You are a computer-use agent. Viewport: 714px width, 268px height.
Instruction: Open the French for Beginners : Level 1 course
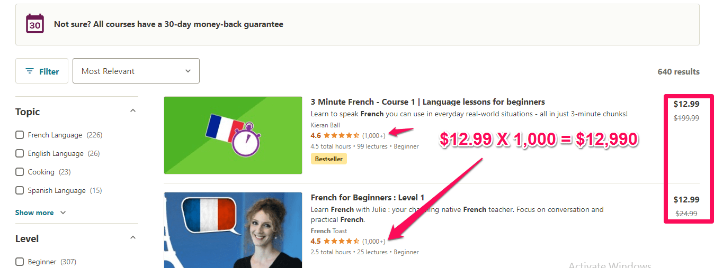[x=367, y=198]
